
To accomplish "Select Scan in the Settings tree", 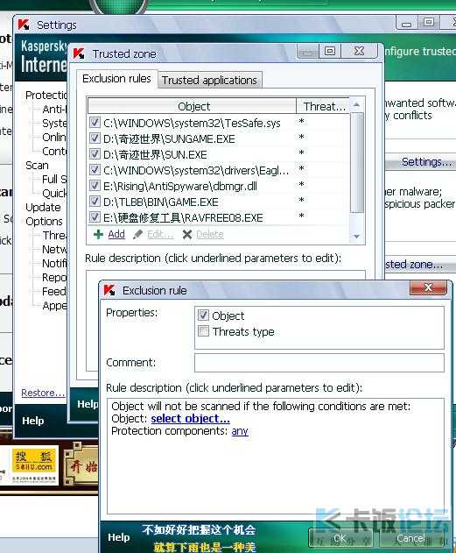I will click(37, 166).
